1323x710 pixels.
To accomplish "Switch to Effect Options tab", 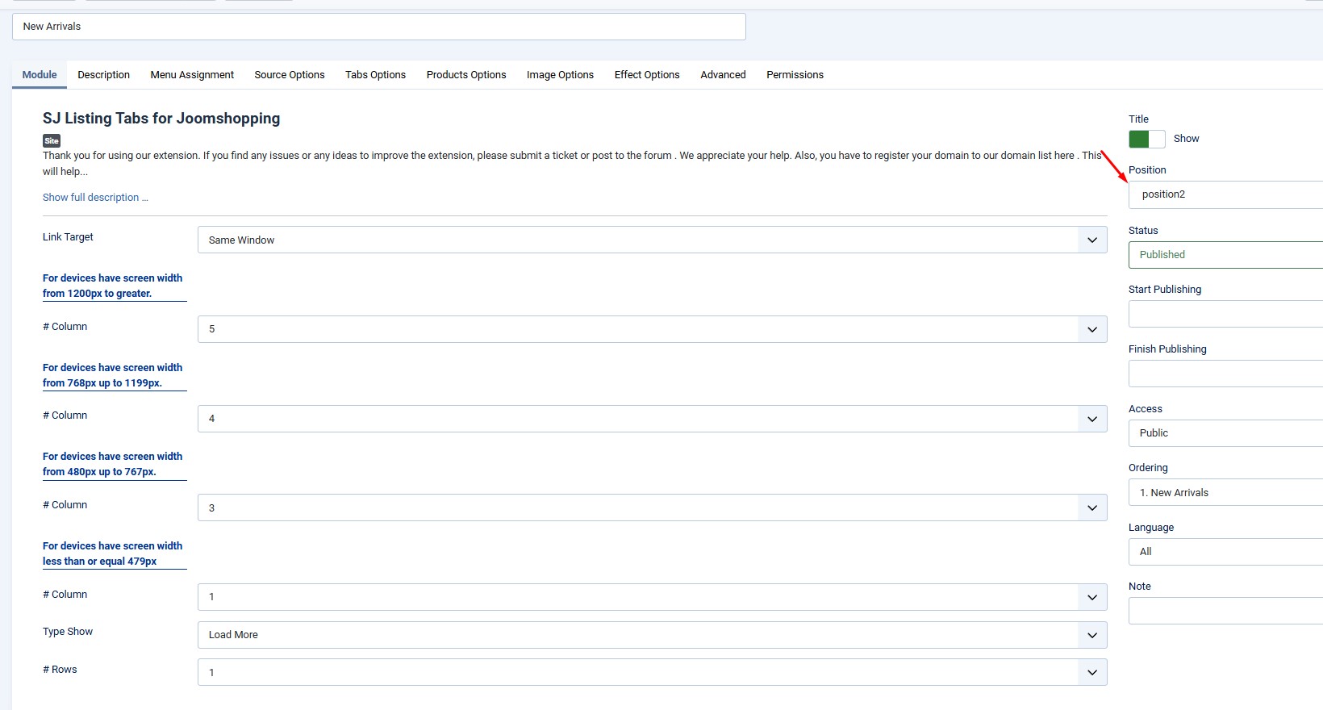I will [x=647, y=75].
